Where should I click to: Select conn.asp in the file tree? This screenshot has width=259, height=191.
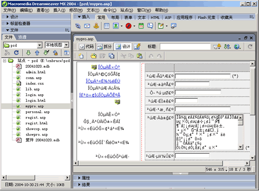(x=34, y=78)
